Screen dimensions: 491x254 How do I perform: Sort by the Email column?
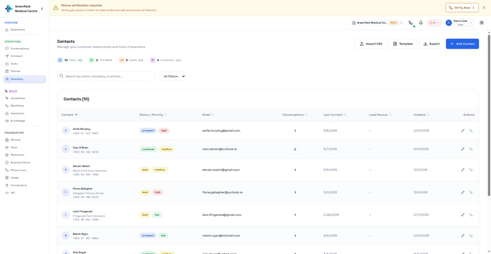point(208,115)
